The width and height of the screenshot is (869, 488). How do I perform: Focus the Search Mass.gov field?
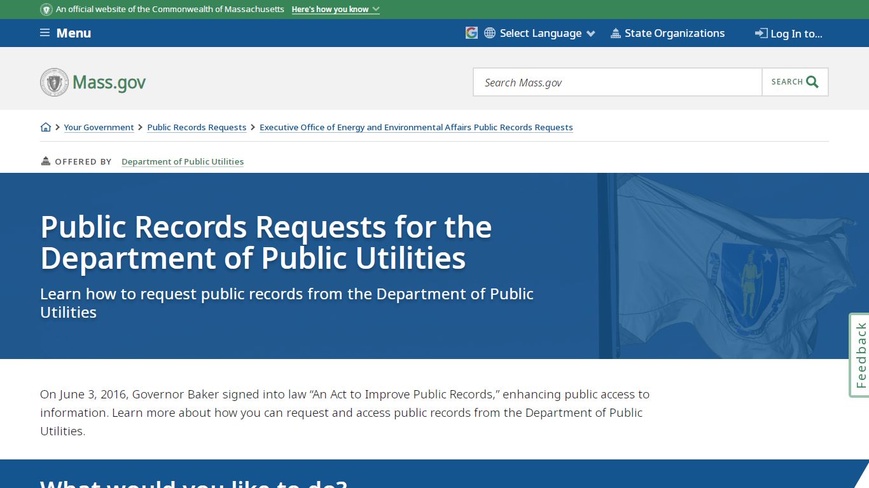617,82
